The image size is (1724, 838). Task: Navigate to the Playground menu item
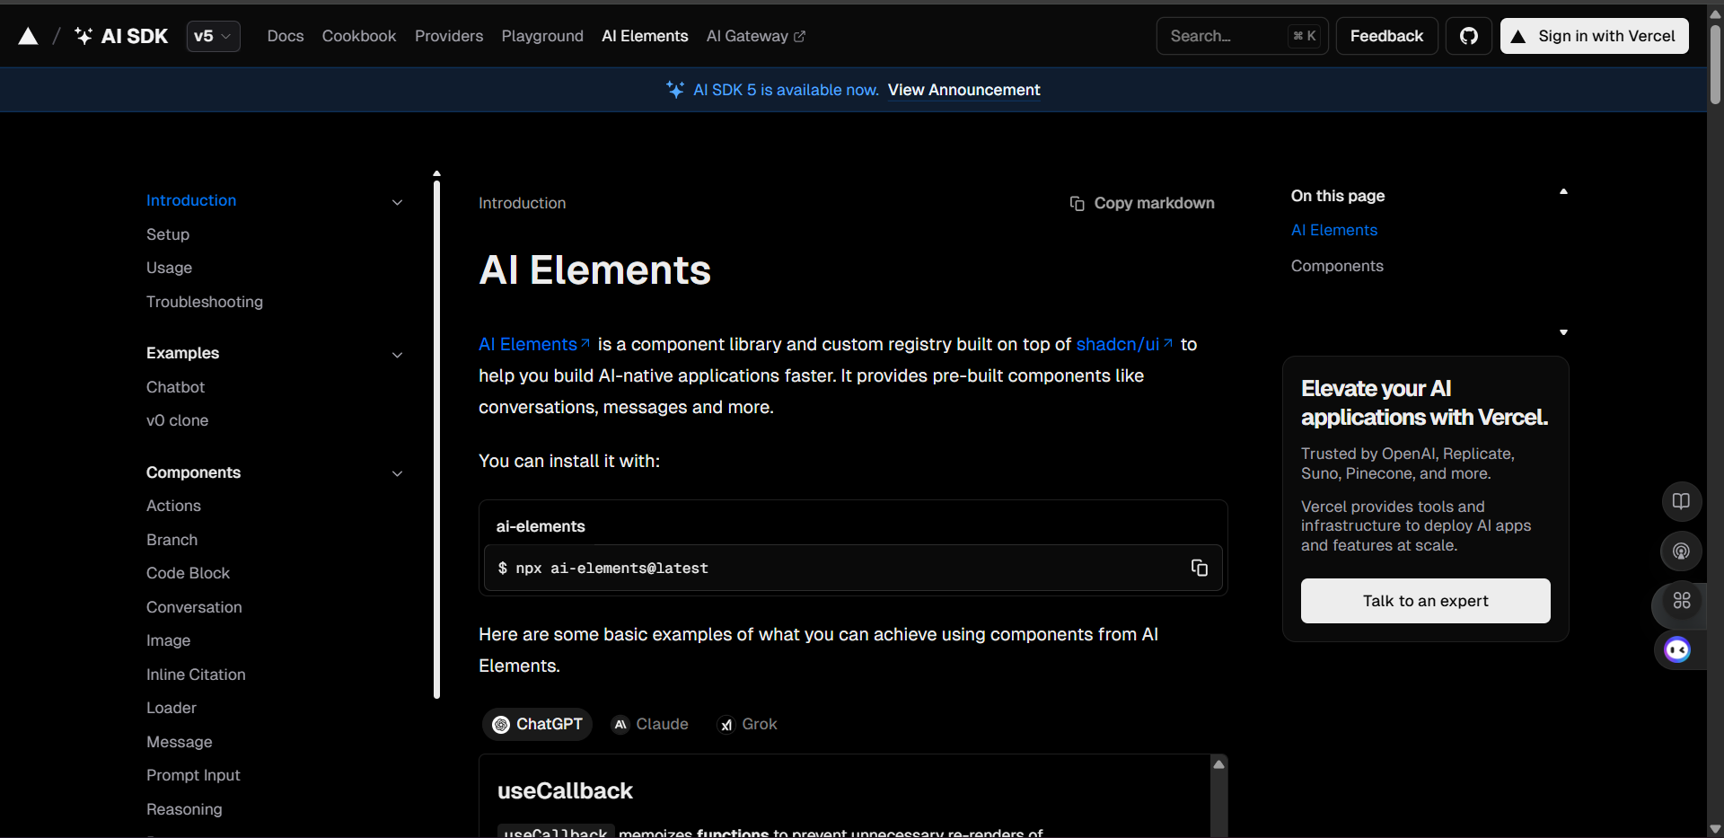tap(541, 36)
